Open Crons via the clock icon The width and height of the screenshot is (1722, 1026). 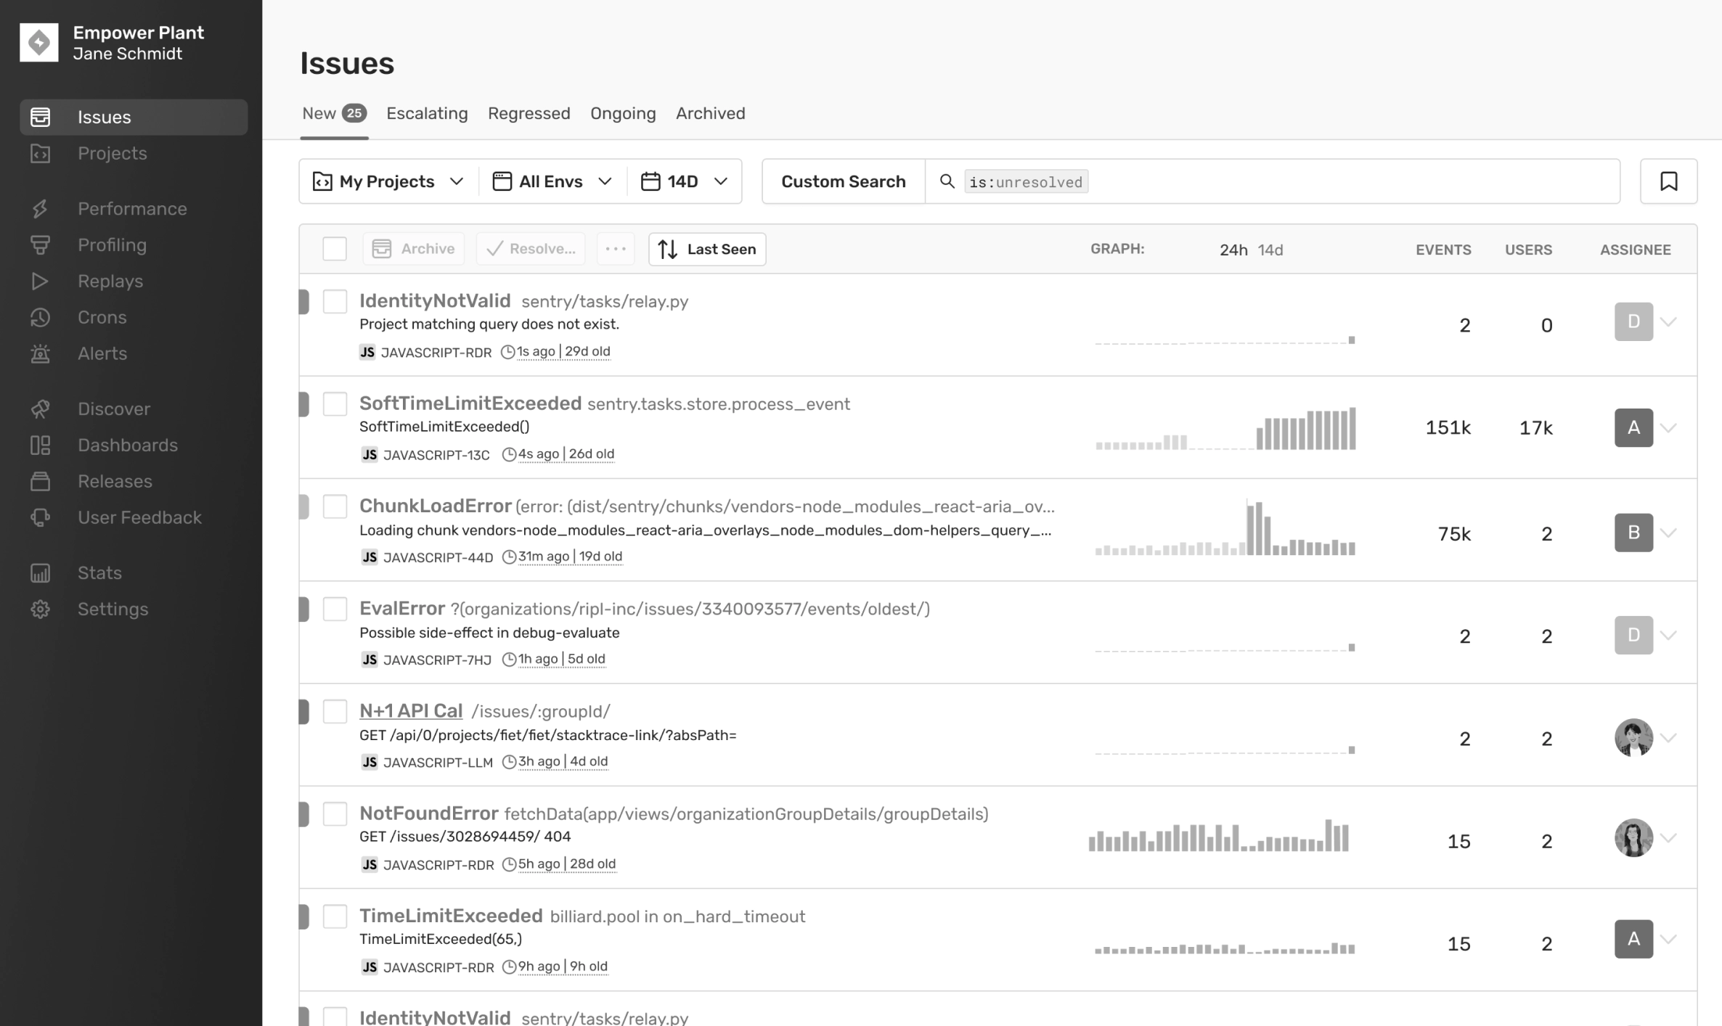pos(40,318)
